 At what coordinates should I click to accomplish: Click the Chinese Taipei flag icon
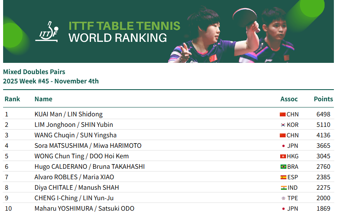click(x=283, y=198)
